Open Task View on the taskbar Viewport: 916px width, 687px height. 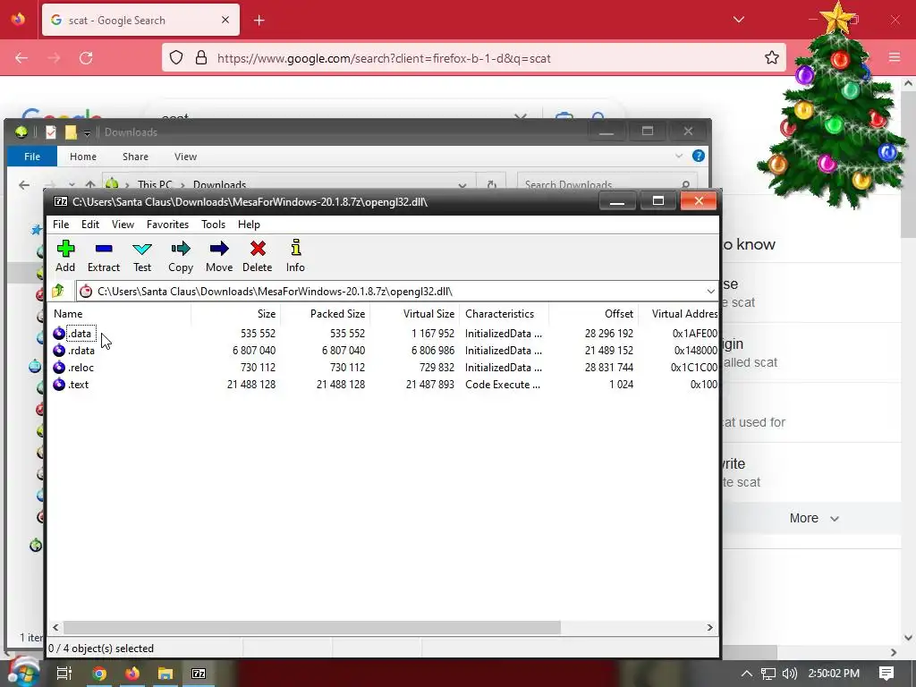tap(64, 674)
